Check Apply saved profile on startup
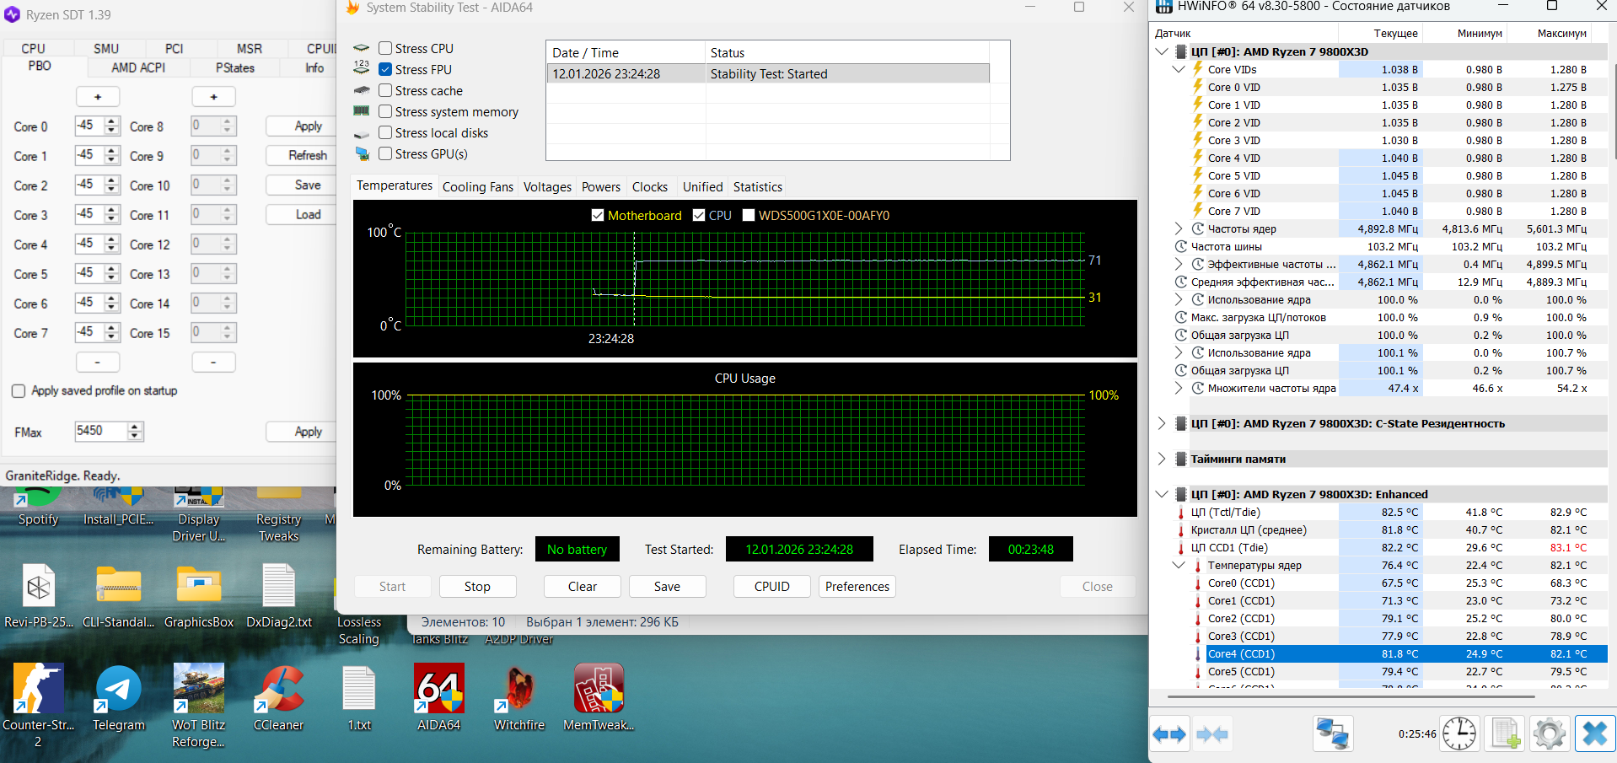 [x=19, y=391]
